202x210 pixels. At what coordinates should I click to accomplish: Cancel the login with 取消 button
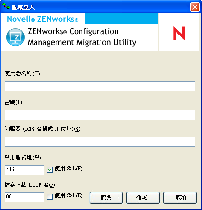(180, 198)
